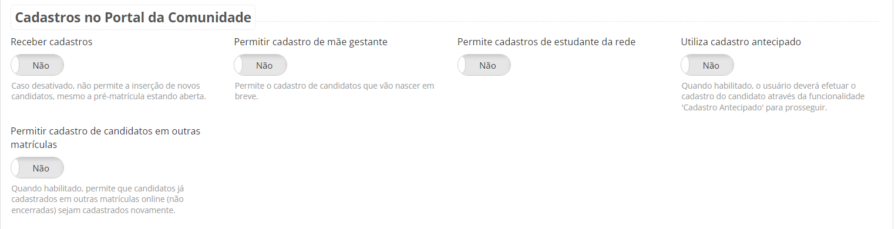Click "Não" under "Permite cadastros de estudante da rede"
Screen dimensions: 895x229
pos(488,65)
